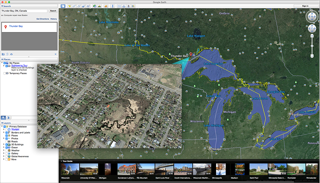
Task: Click the Search button
Action: (x=53, y=11)
